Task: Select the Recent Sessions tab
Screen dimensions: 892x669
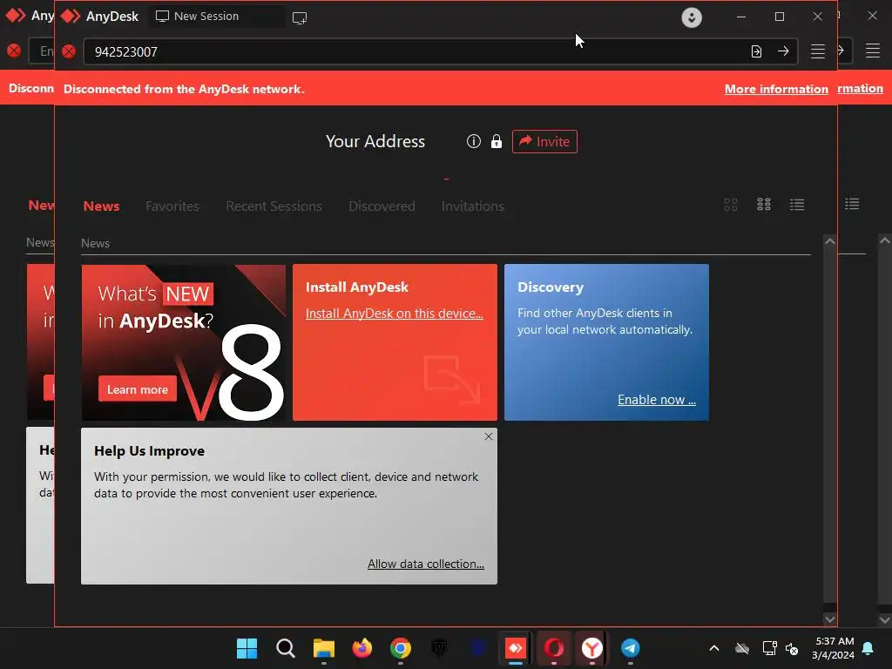Action: (x=274, y=206)
